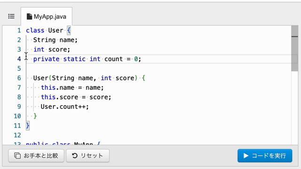Click the play triangle icon in run button

pyautogui.click(x=246, y=155)
